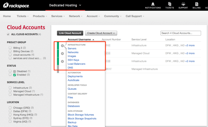Select Networks in the popup menu
This screenshot has height=127, width=208.
(x=73, y=52)
